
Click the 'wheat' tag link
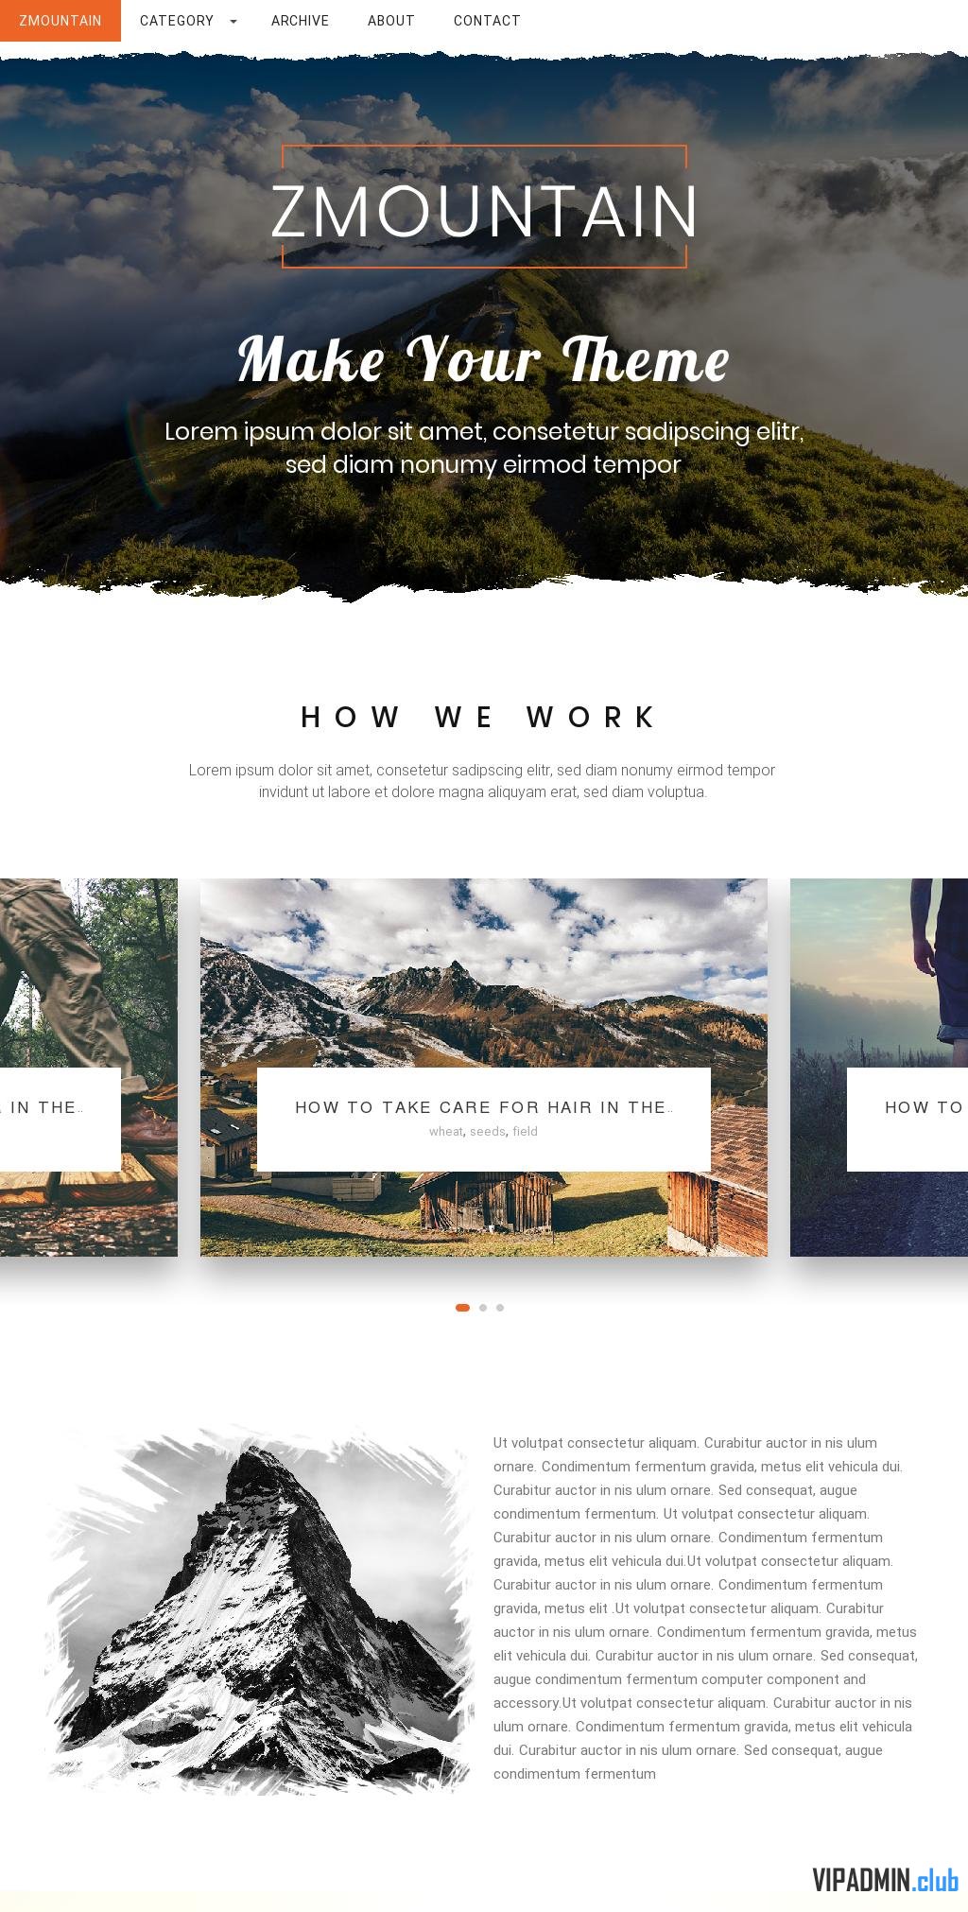tap(446, 1131)
